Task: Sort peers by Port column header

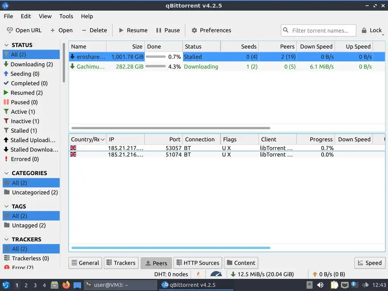Action: [x=164, y=139]
